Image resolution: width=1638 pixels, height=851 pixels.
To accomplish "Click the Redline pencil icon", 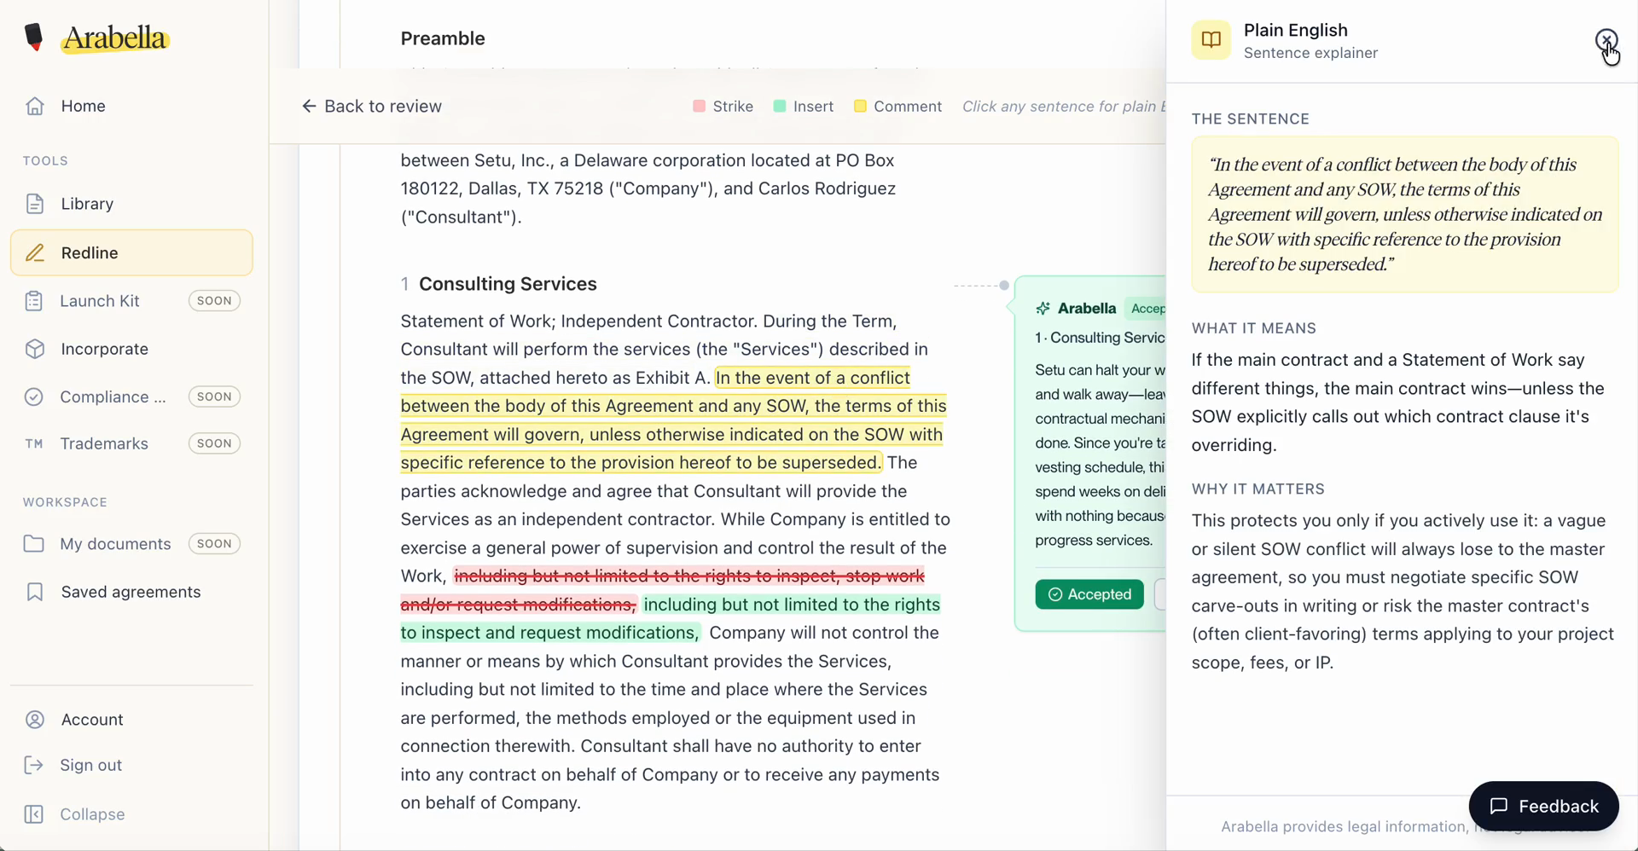I will [x=35, y=252].
